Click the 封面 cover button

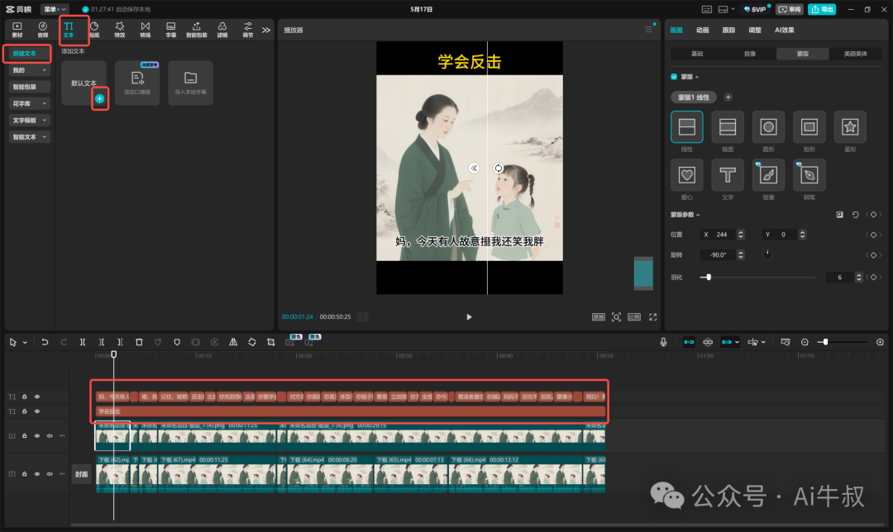pyautogui.click(x=81, y=474)
